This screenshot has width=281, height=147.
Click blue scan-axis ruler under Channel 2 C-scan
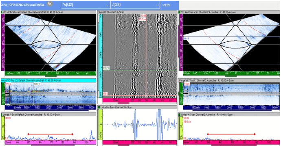231,107
